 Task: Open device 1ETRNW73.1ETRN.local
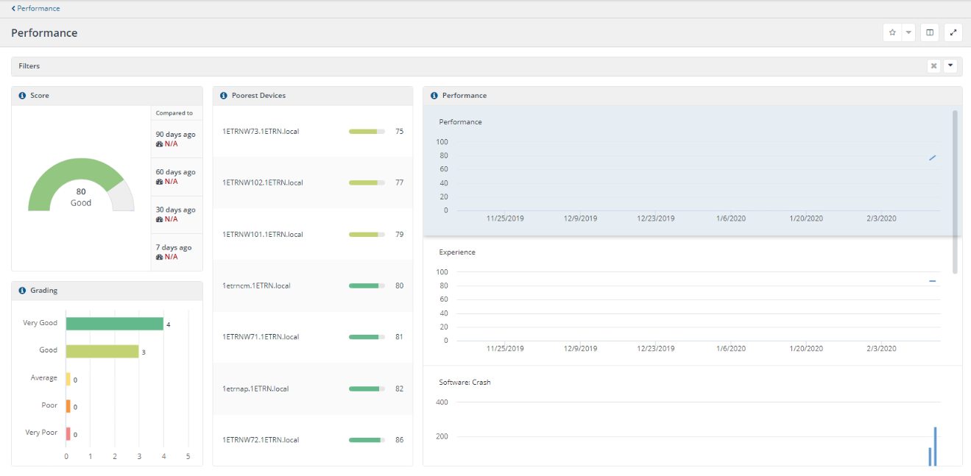click(x=261, y=132)
